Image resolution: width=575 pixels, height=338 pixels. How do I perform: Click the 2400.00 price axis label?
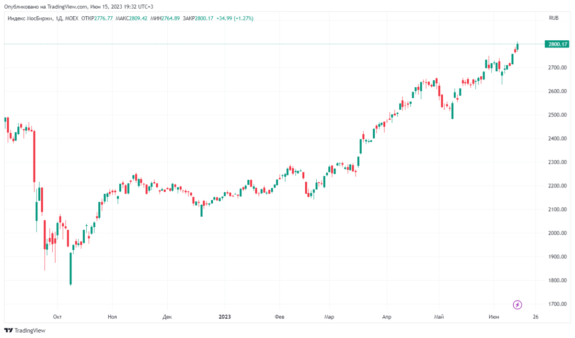[558, 139]
